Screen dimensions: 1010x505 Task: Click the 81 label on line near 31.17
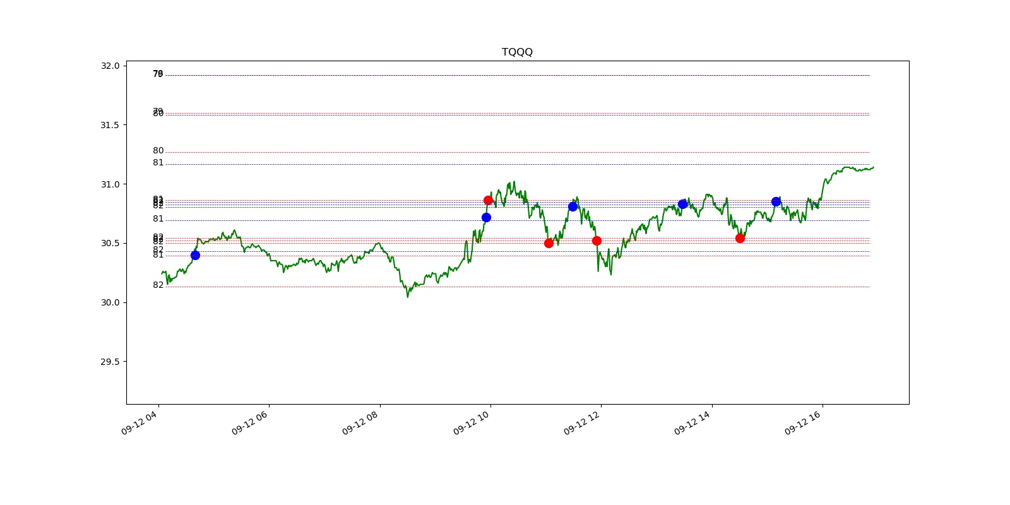pos(158,163)
